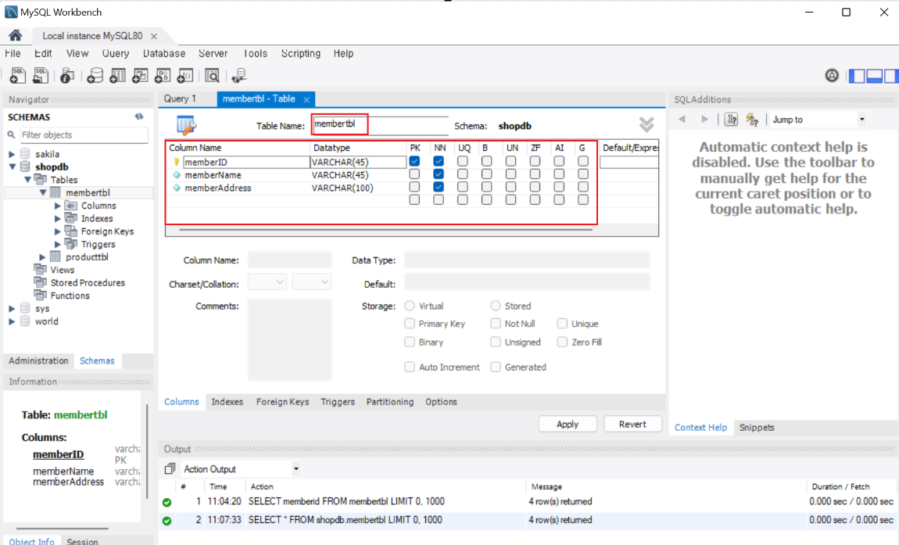Click the Apply button
This screenshot has width=899, height=545.
[x=567, y=424]
